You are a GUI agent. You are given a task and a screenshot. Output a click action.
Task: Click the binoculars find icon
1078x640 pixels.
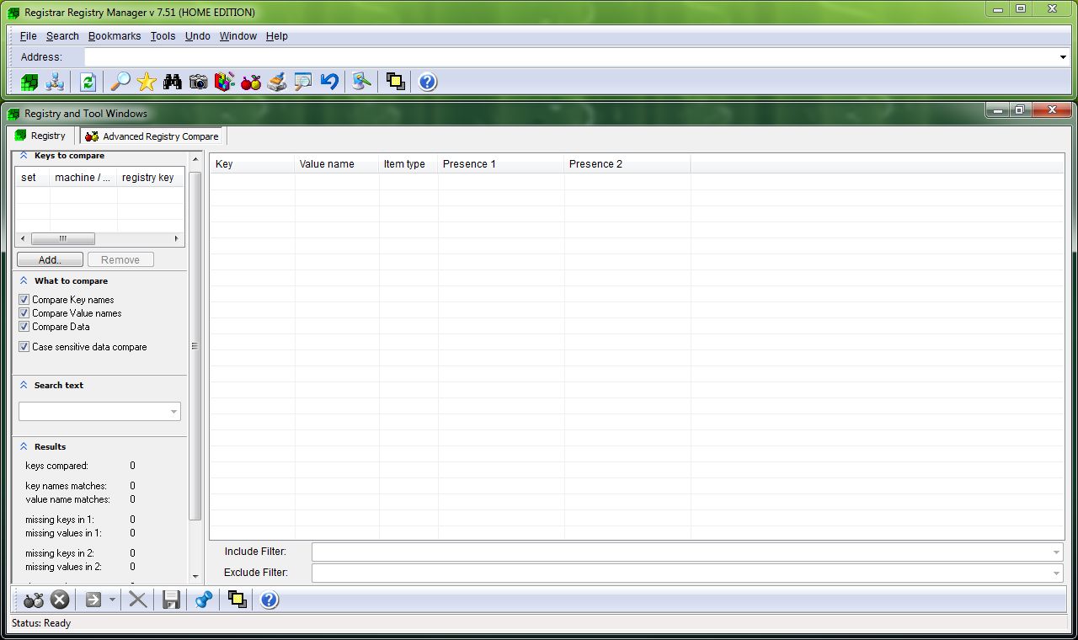tap(173, 82)
